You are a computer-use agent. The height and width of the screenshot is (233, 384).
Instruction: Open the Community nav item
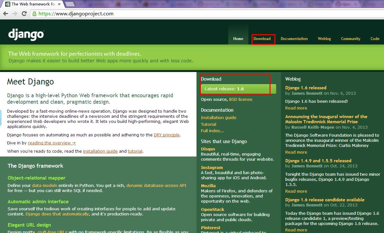click(x=350, y=39)
